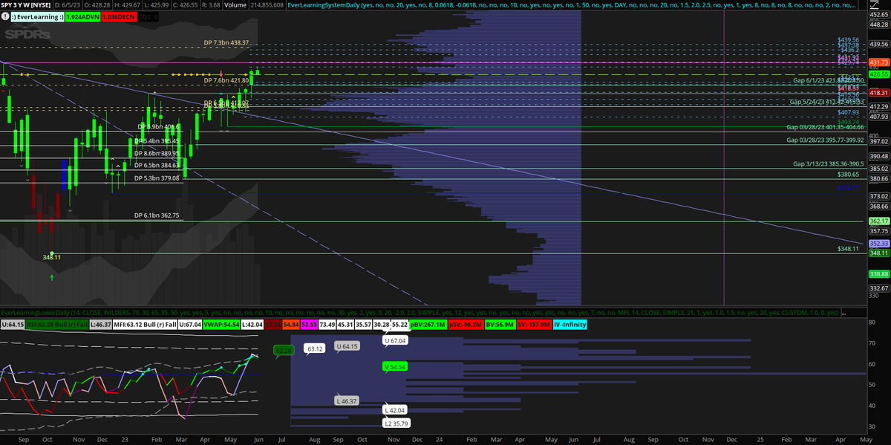Click the orange 431.73 price bubble

click(879, 62)
